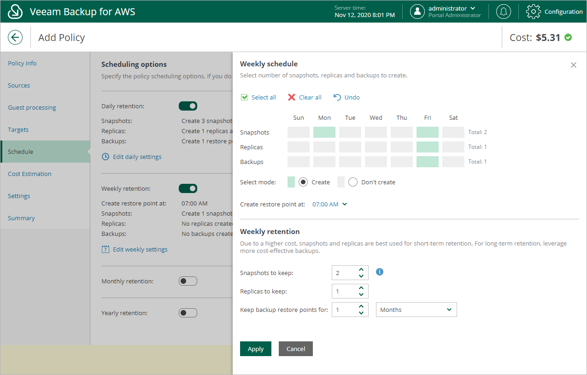Screen dimensions: 587x375
Task: Click the clock icon for daily settings
Action: tap(106, 157)
